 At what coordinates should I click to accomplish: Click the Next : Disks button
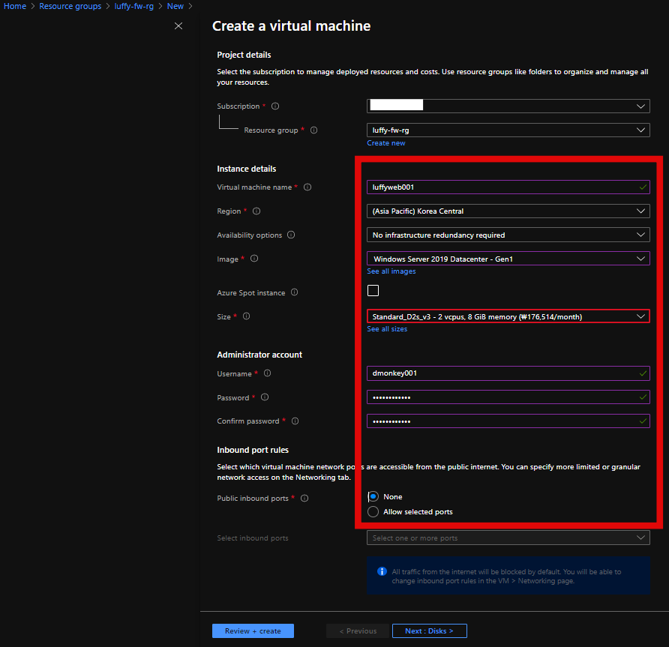click(429, 631)
